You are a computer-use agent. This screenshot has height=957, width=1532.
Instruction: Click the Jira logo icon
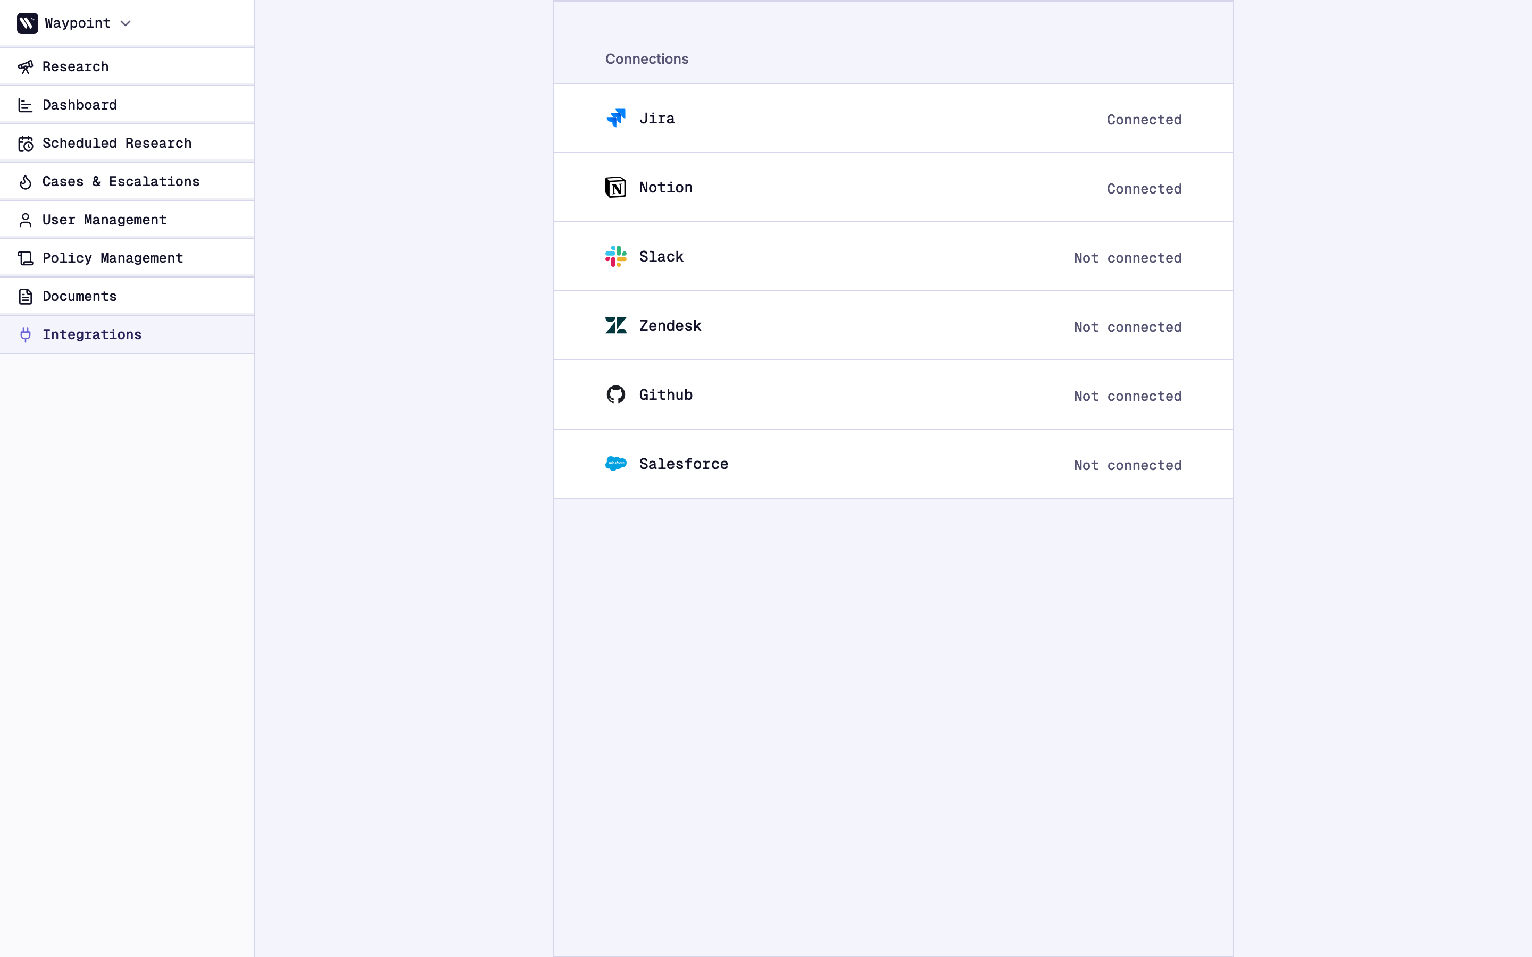click(615, 119)
